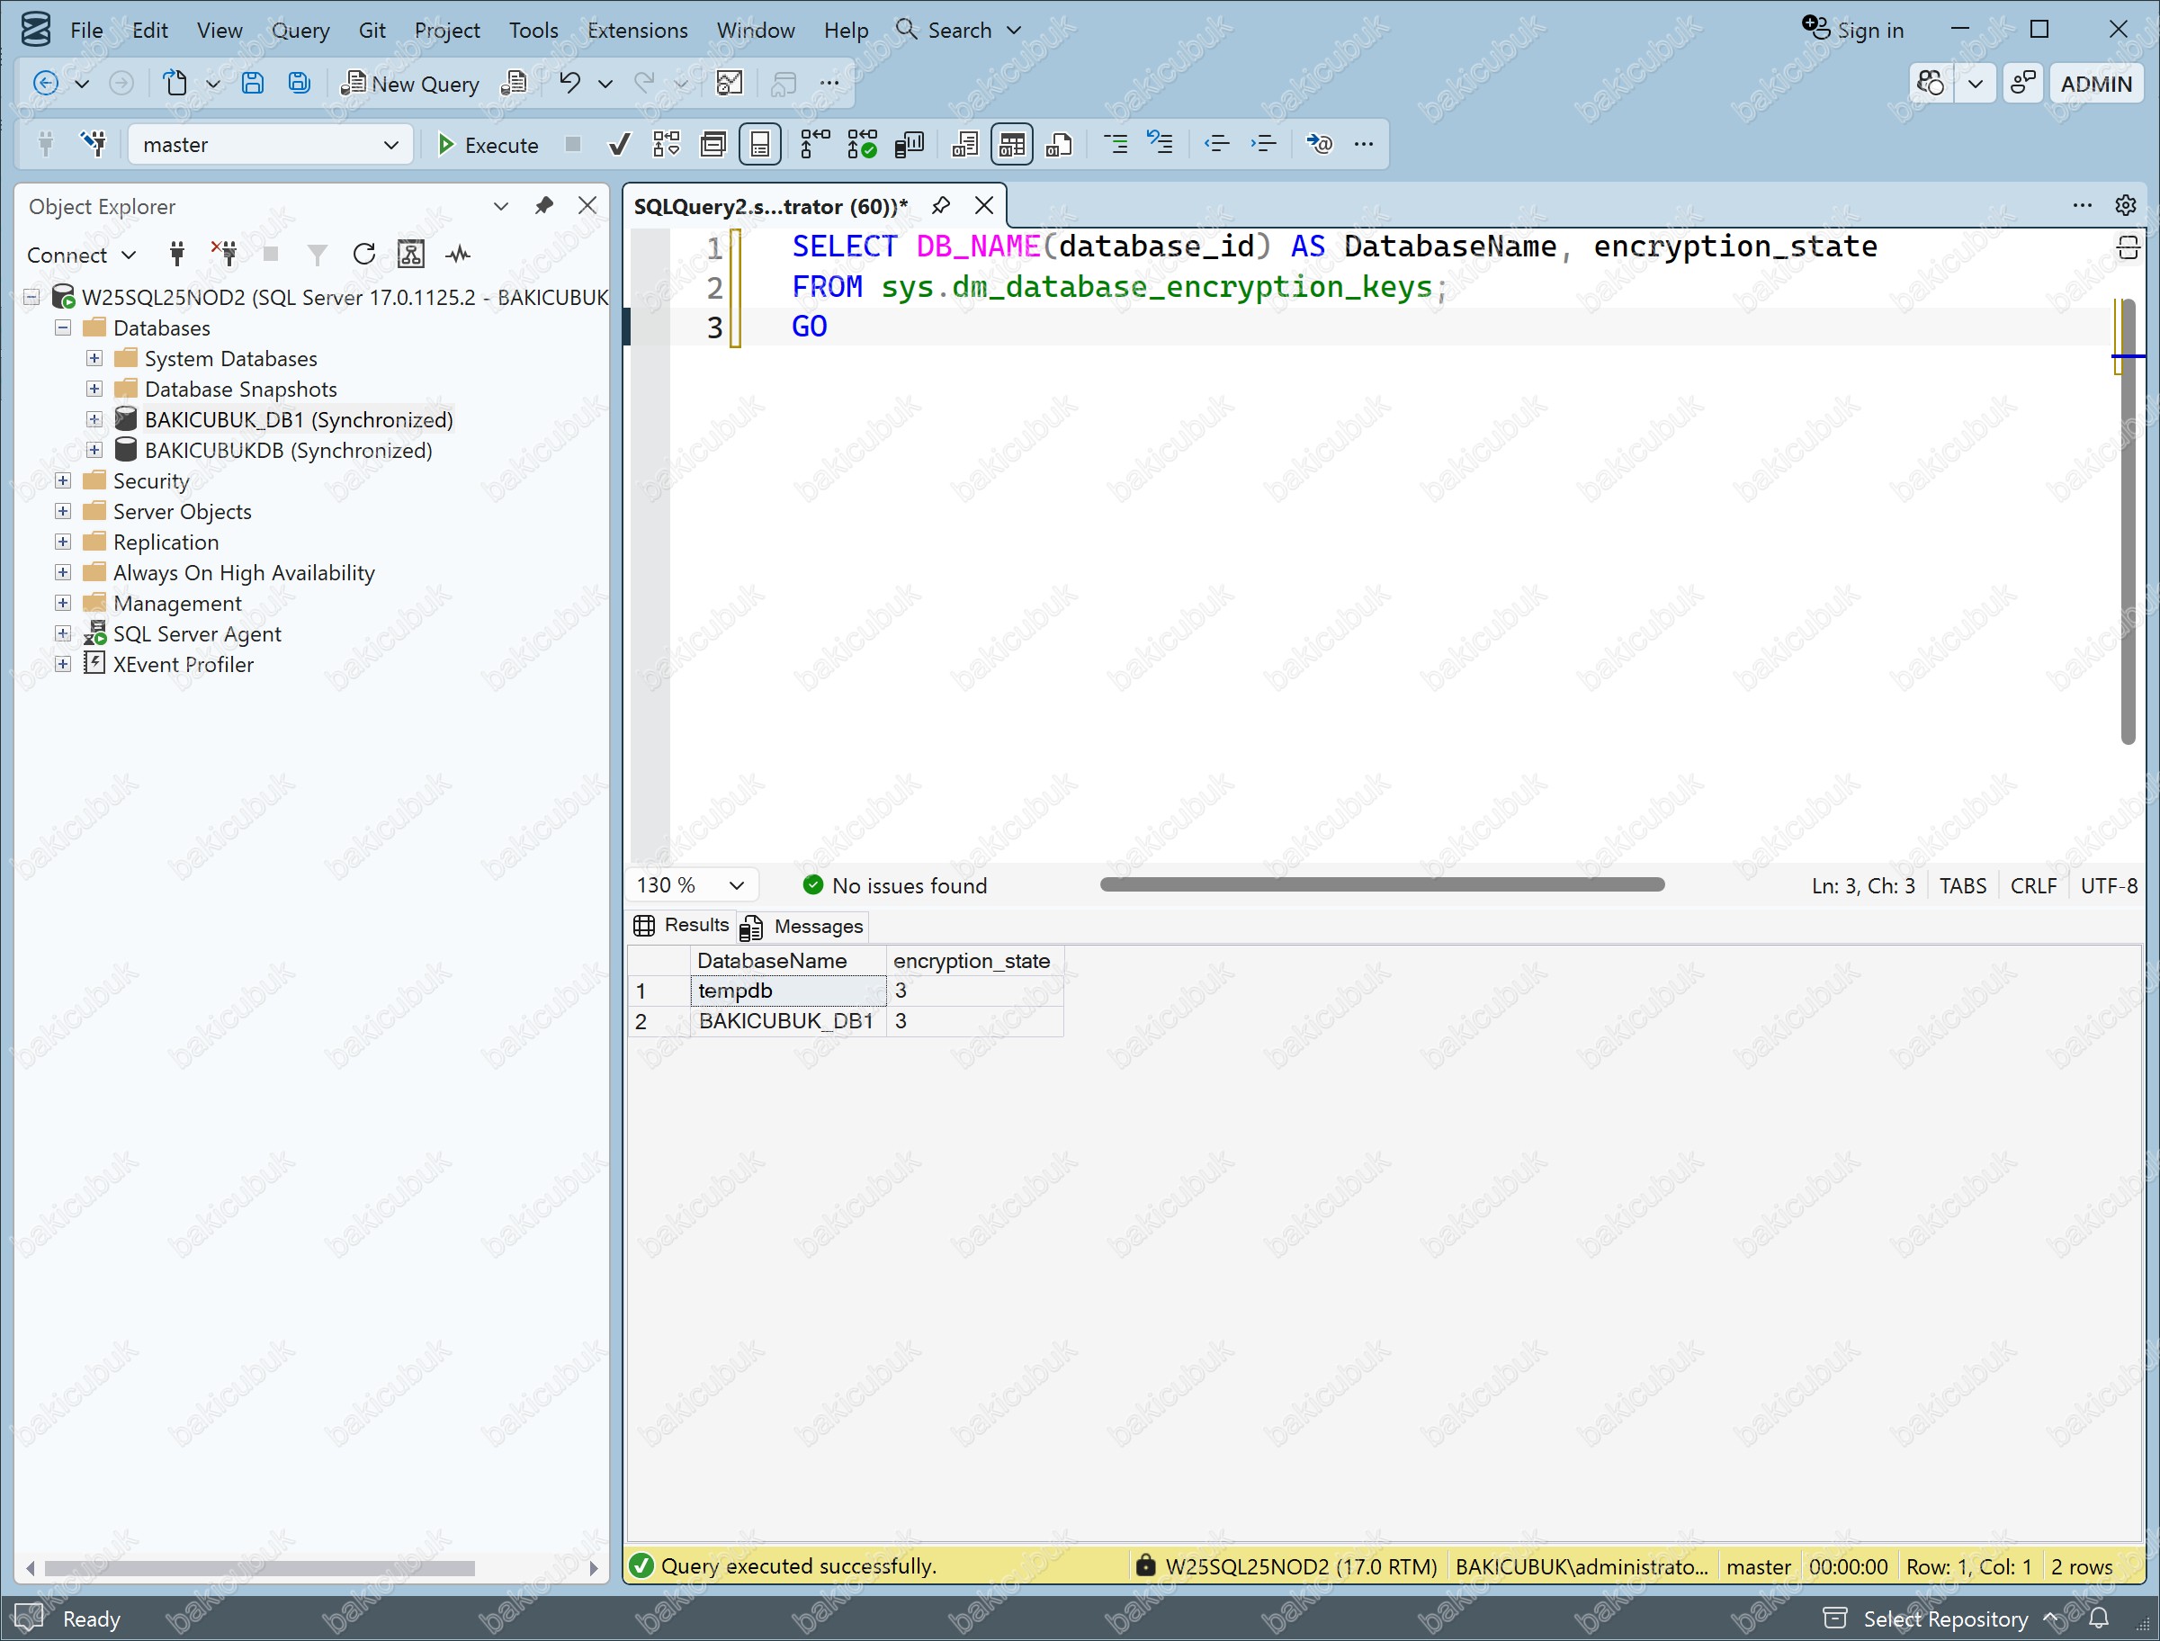Click the editor horizontal scrollbar thumb

[x=1382, y=885]
